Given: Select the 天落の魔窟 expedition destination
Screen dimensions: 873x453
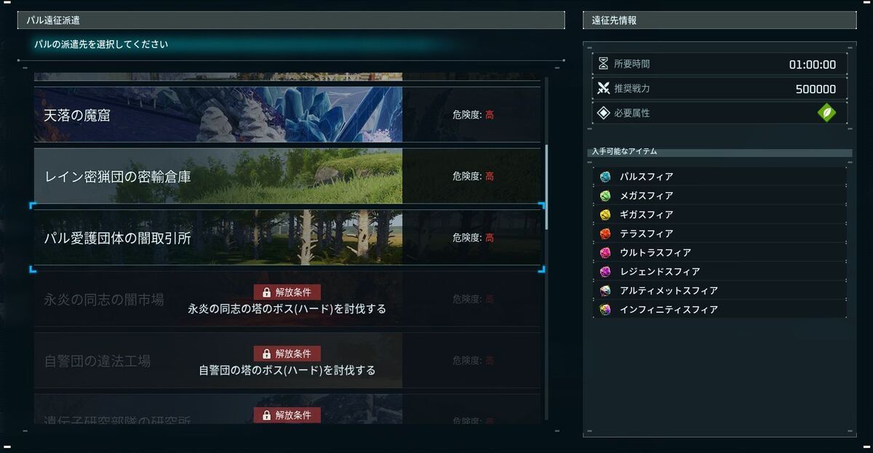Looking at the screenshot, I should tap(287, 114).
